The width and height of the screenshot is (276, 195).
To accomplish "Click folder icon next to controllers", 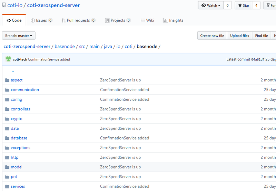I will [7, 109].
